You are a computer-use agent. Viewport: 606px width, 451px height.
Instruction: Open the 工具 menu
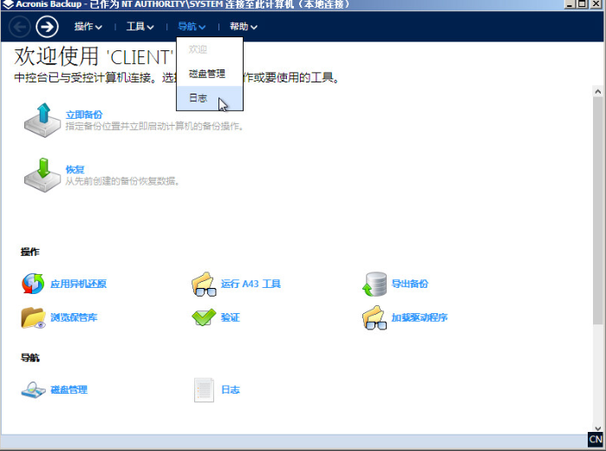pyautogui.click(x=140, y=27)
